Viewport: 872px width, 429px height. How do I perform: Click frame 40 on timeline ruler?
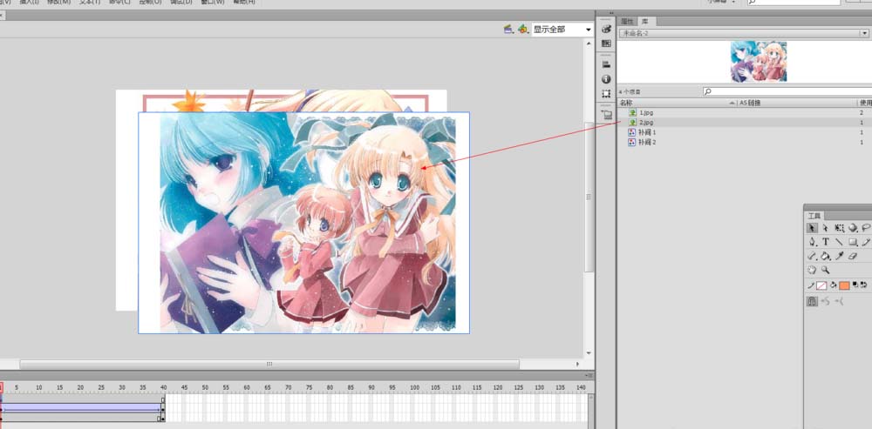[x=164, y=387]
